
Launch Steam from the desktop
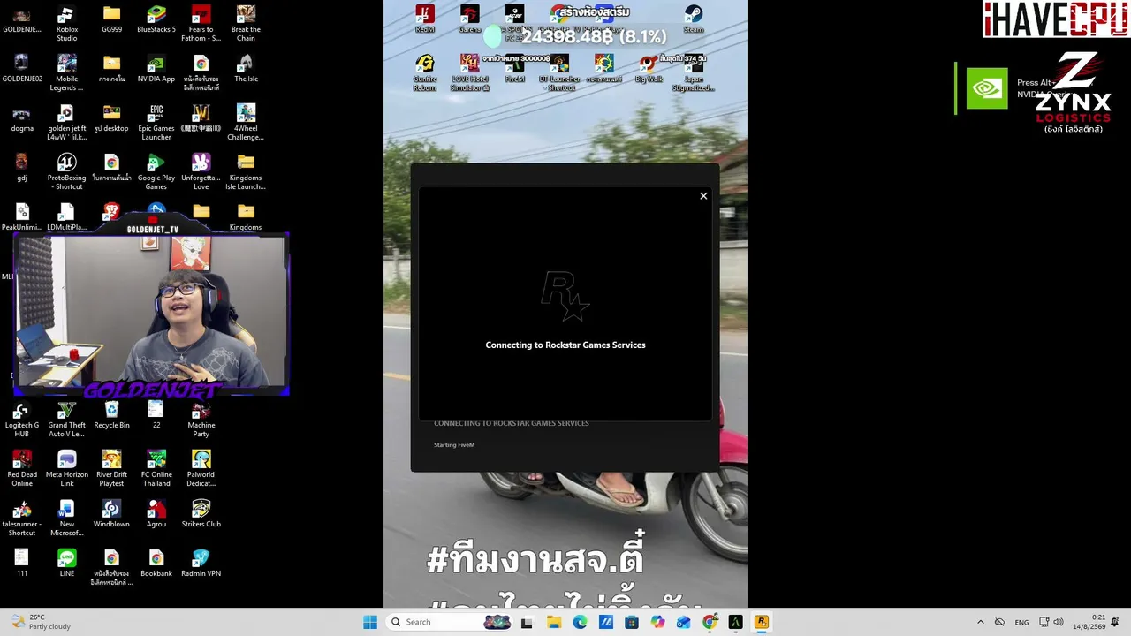tap(694, 19)
